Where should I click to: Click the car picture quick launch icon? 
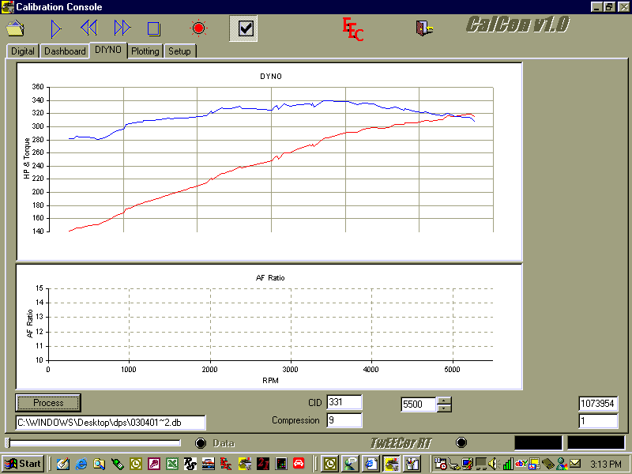pyautogui.click(x=208, y=464)
